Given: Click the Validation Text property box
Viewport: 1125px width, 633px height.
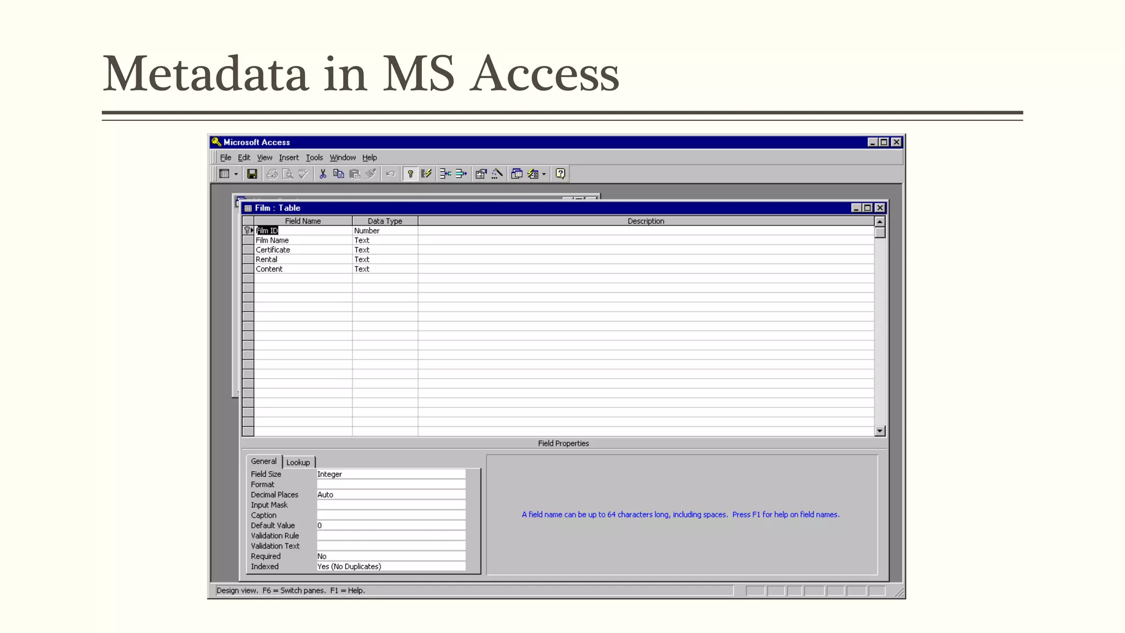Looking at the screenshot, I should click(x=391, y=546).
